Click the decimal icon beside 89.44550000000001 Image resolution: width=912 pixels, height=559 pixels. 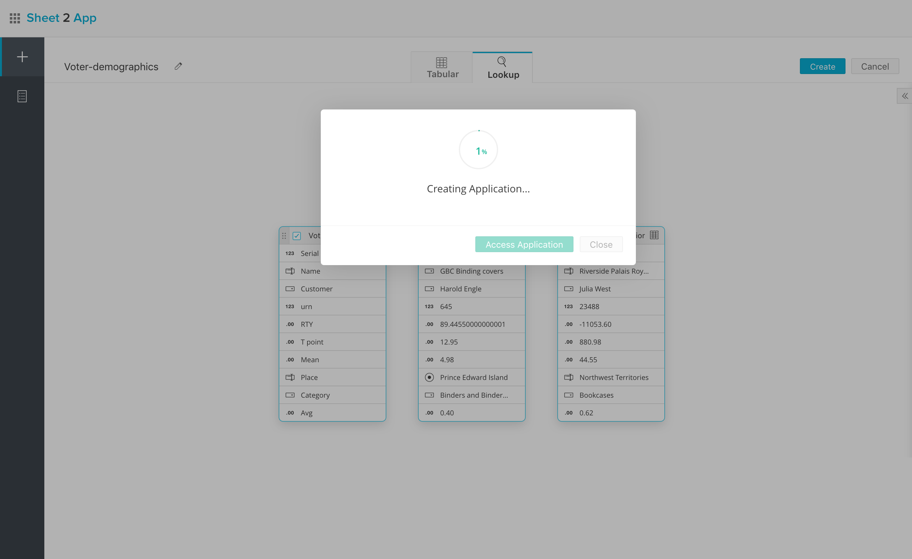(429, 324)
